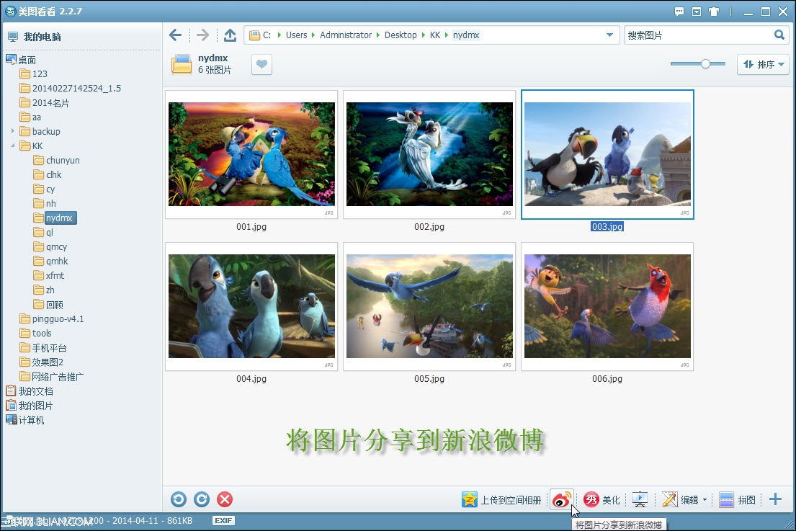The width and height of the screenshot is (796, 531).
Task: Select thumbnail 003.jpg
Action: pyautogui.click(x=607, y=154)
